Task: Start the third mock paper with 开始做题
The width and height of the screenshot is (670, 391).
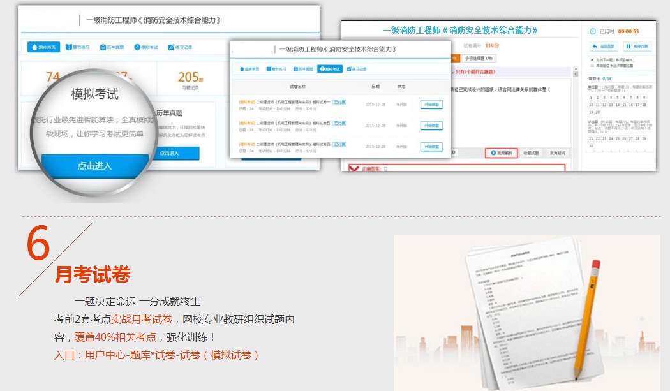Action: [x=431, y=147]
